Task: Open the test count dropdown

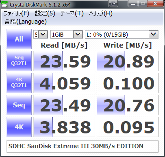Action: tap(41, 35)
